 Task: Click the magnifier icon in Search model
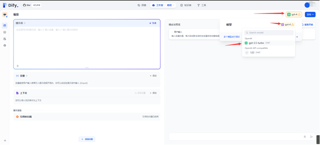[247, 33]
